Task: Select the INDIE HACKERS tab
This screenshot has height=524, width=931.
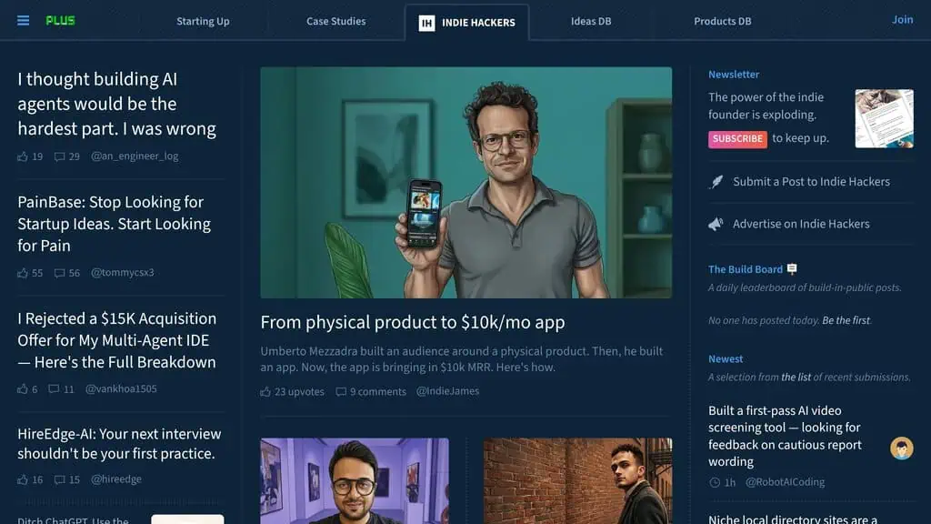Action: point(466,23)
